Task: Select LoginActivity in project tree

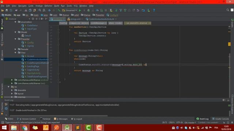Action: coord(33,70)
